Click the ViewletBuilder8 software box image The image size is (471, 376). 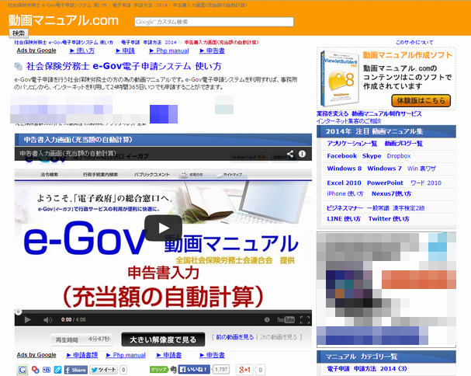coord(339,78)
